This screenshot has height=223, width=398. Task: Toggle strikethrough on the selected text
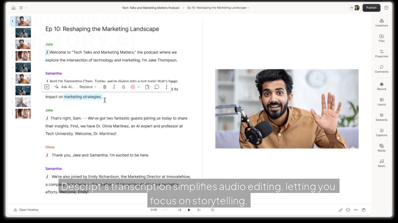[123, 87]
